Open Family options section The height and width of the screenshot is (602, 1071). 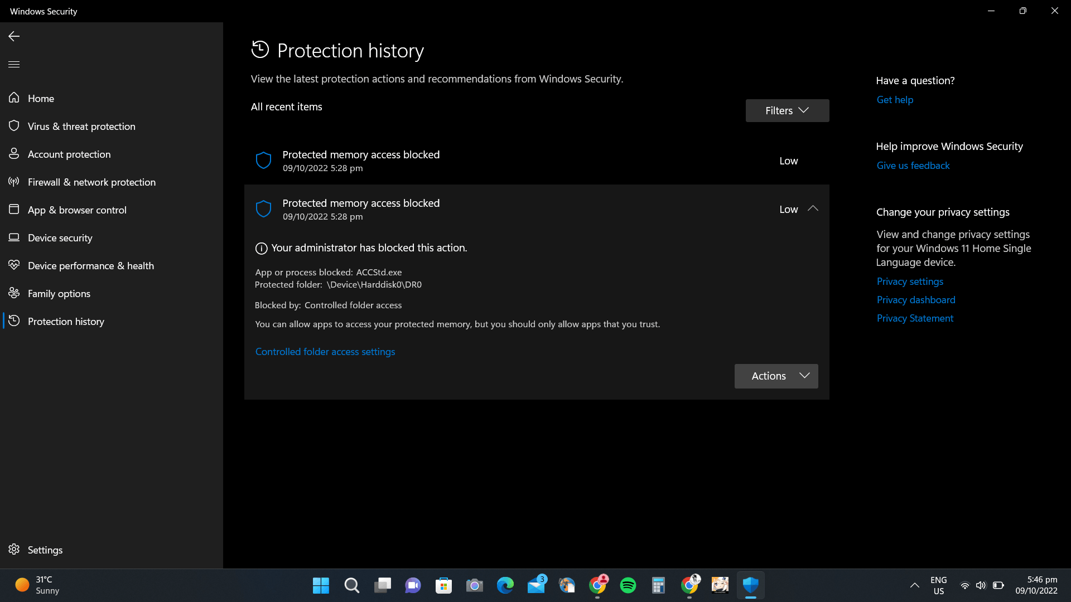[59, 293]
